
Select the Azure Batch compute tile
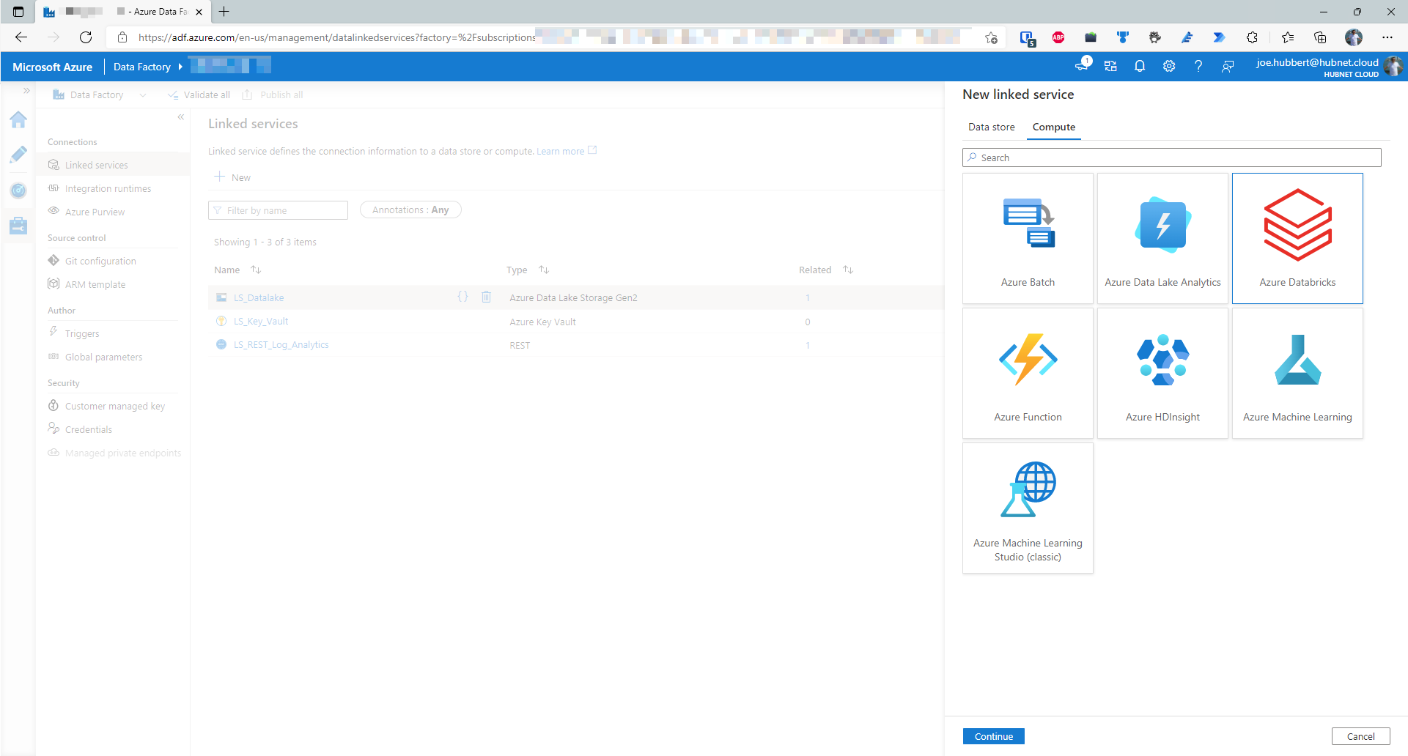[1028, 238]
